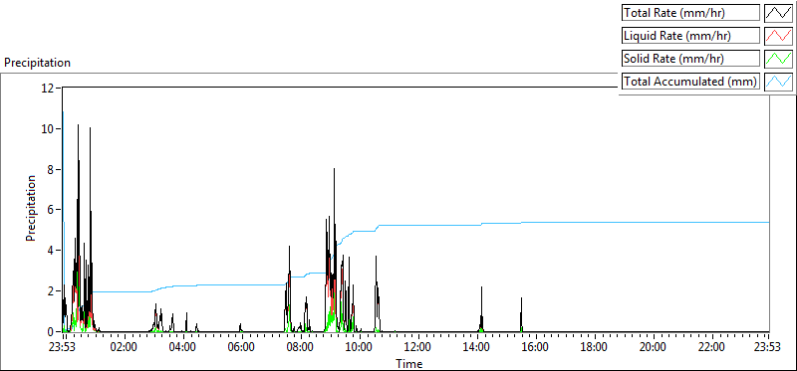Viewport: 797px width, 371px height.
Task: Click the isolated rate spike near 15:30
Action: click(x=521, y=314)
